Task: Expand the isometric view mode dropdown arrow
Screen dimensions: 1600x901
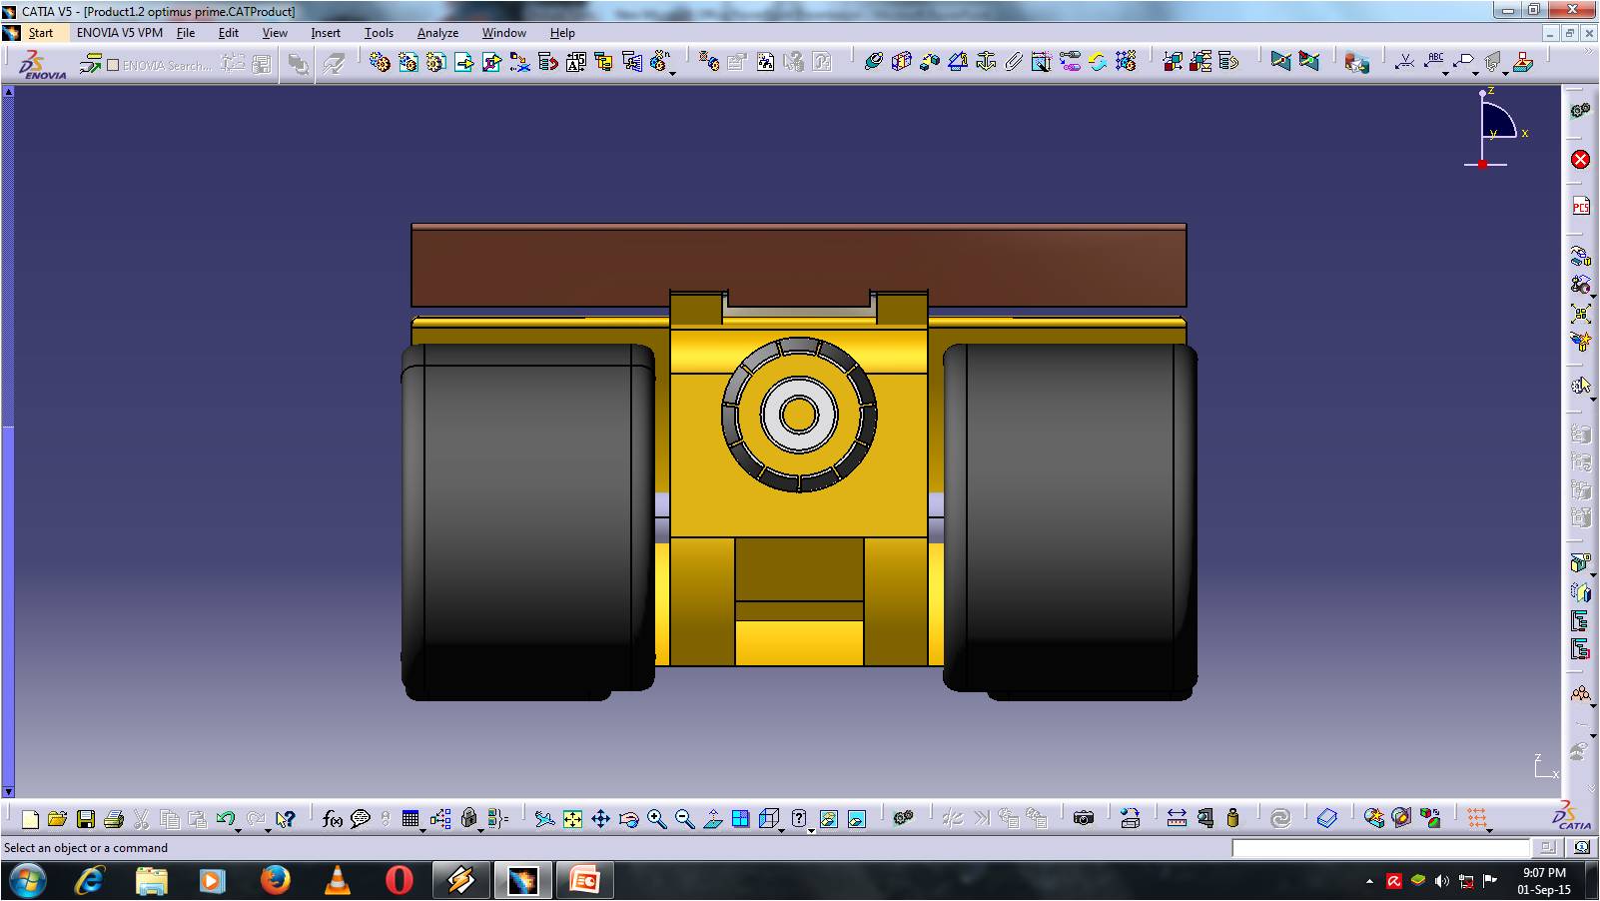Action: (x=781, y=829)
